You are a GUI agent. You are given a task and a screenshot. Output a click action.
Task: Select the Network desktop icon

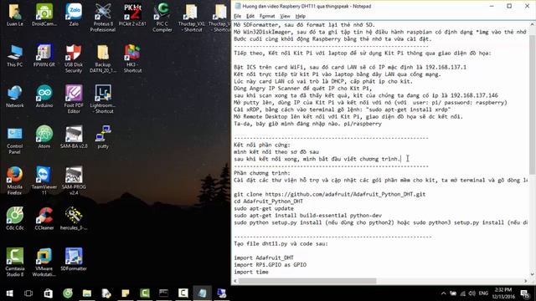(15, 97)
